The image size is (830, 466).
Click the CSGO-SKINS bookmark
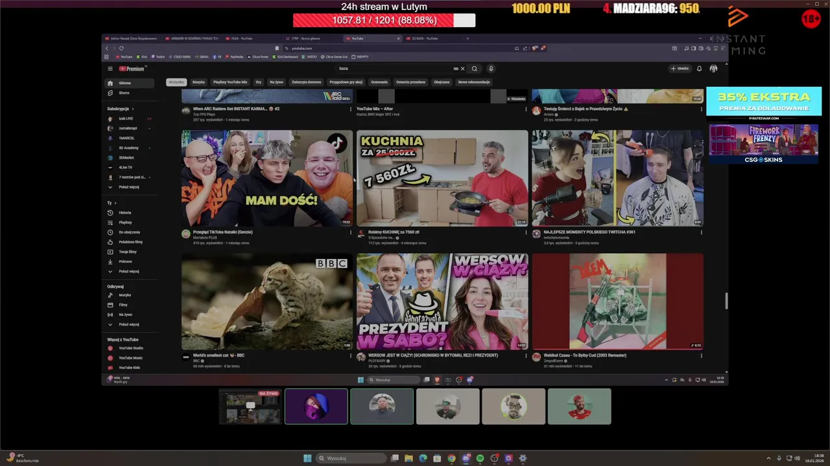point(180,57)
